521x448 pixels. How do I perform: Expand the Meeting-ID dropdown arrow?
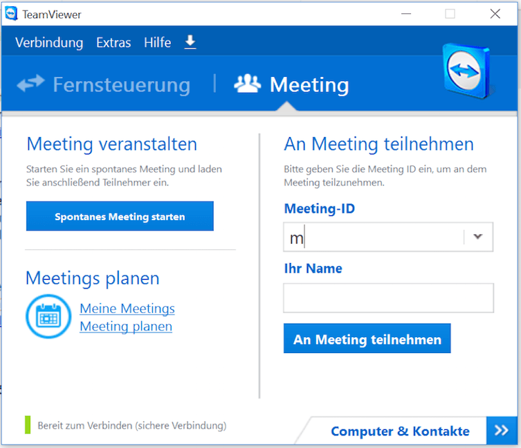pos(478,237)
